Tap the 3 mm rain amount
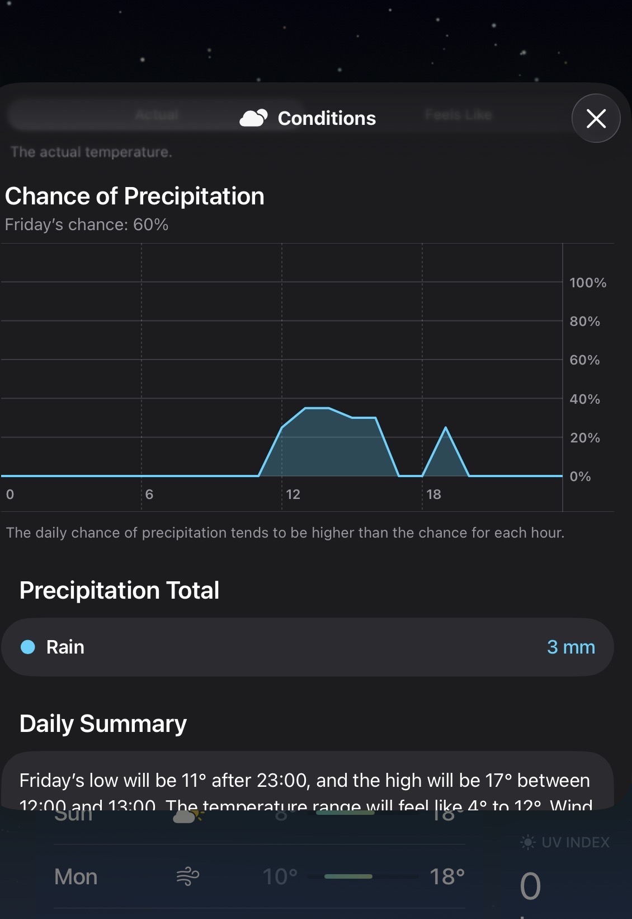632x919 pixels. click(x=570, y=647)
